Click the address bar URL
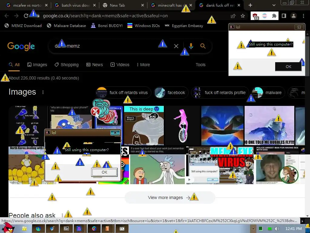 (x=105, y=16)
